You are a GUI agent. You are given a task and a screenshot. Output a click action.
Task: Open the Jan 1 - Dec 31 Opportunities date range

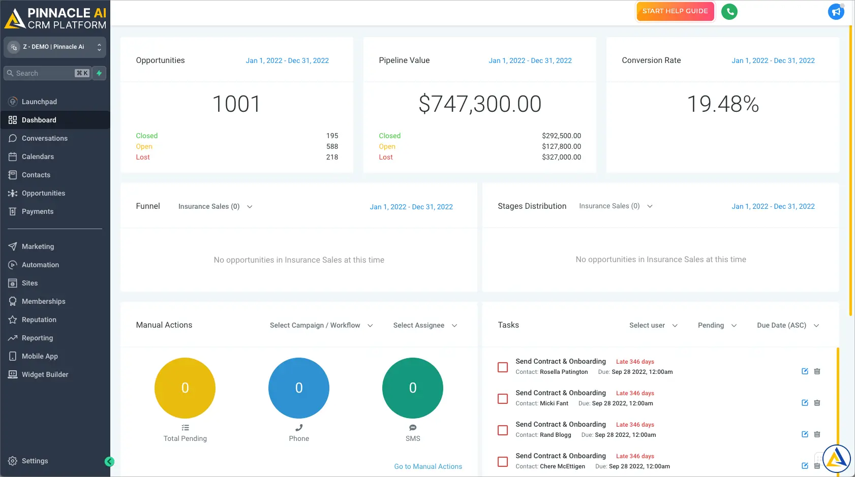[287, 60]
